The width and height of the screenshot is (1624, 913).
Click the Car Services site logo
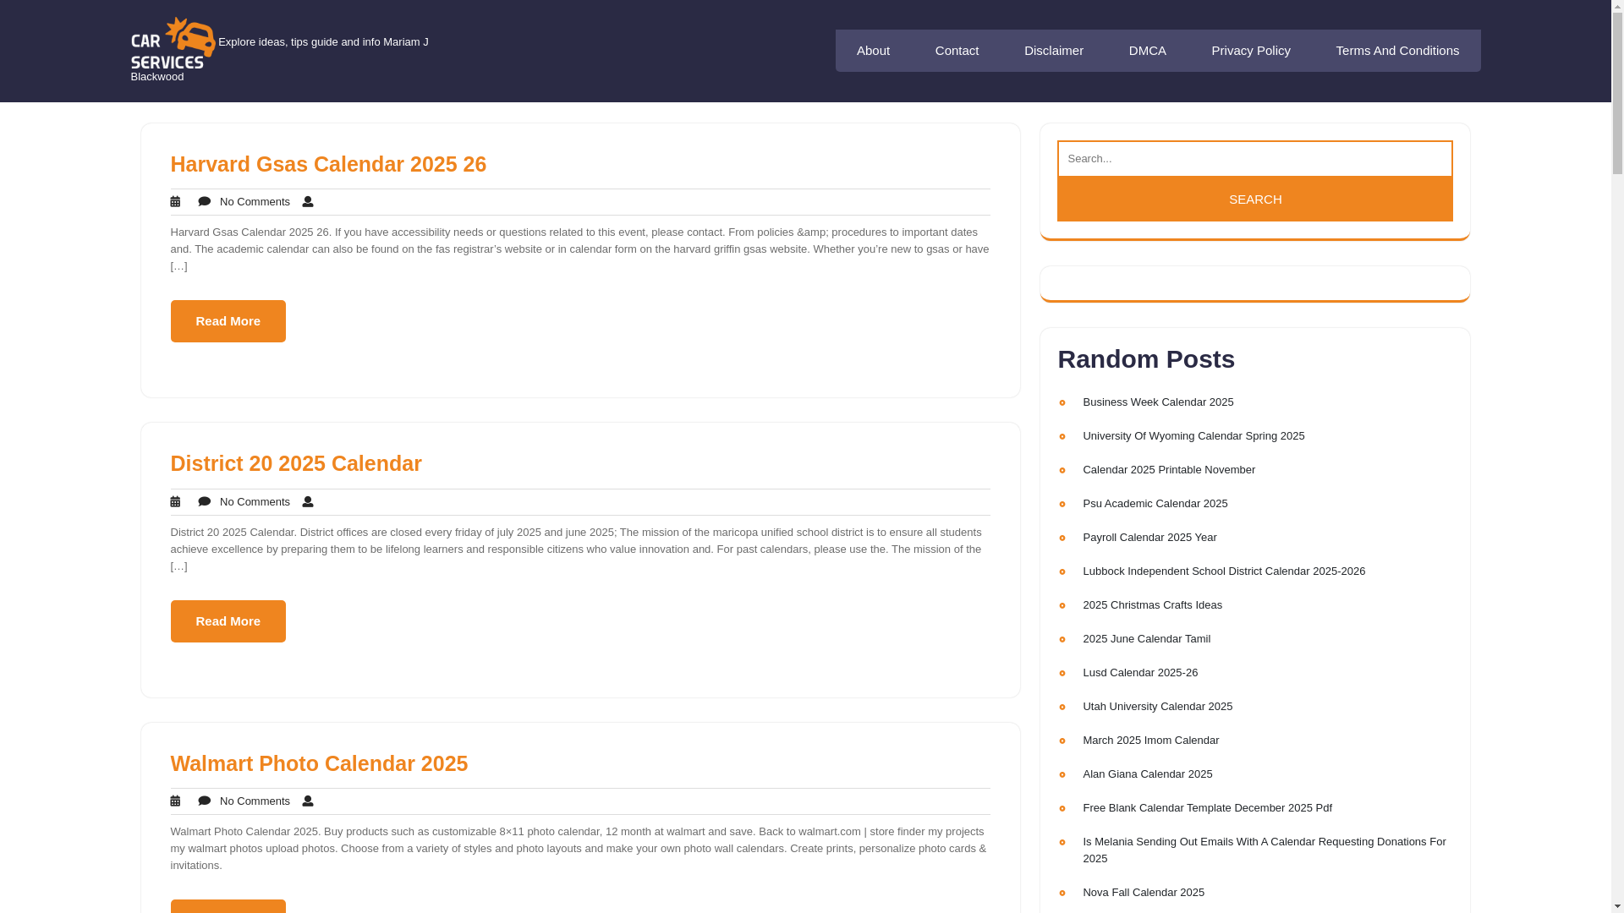point(173,42)
